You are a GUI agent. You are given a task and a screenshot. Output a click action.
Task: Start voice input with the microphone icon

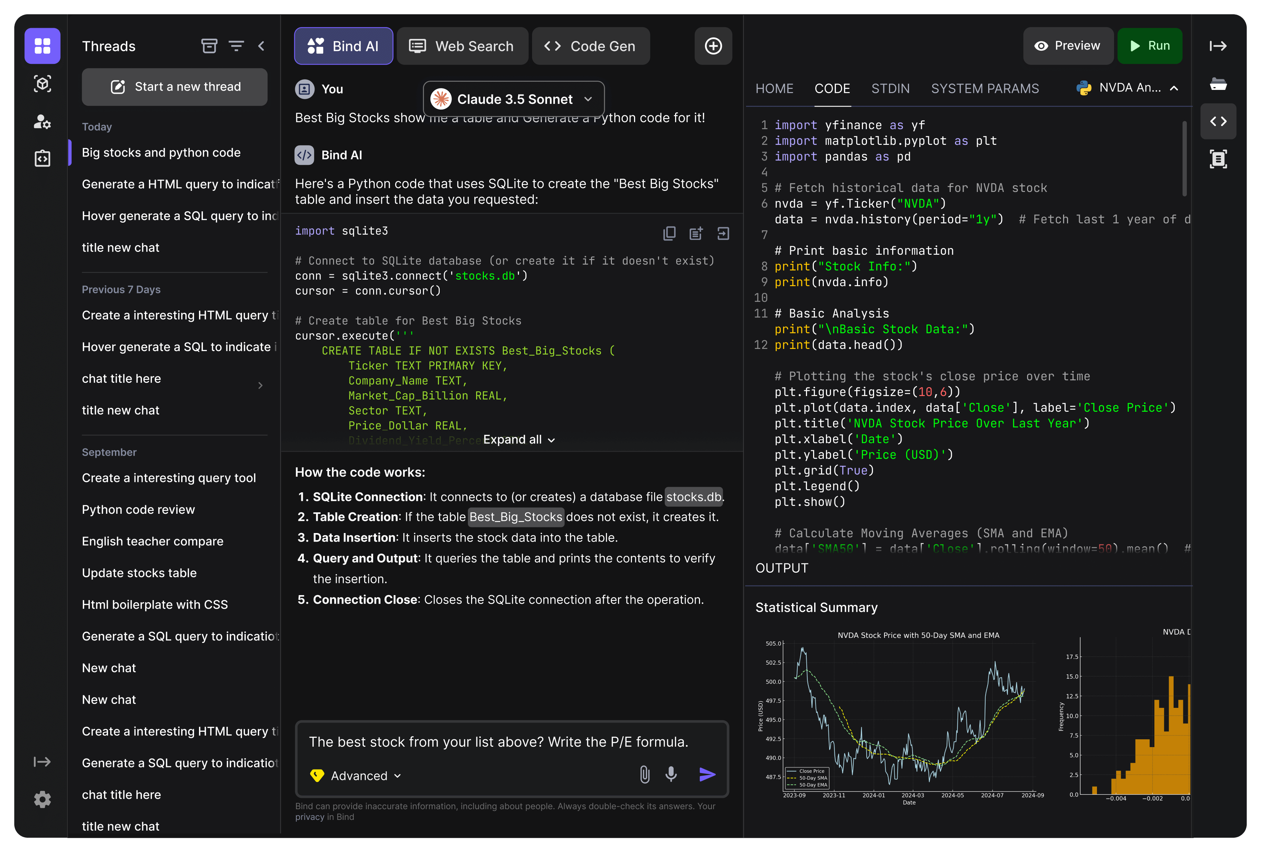(671, 775)
